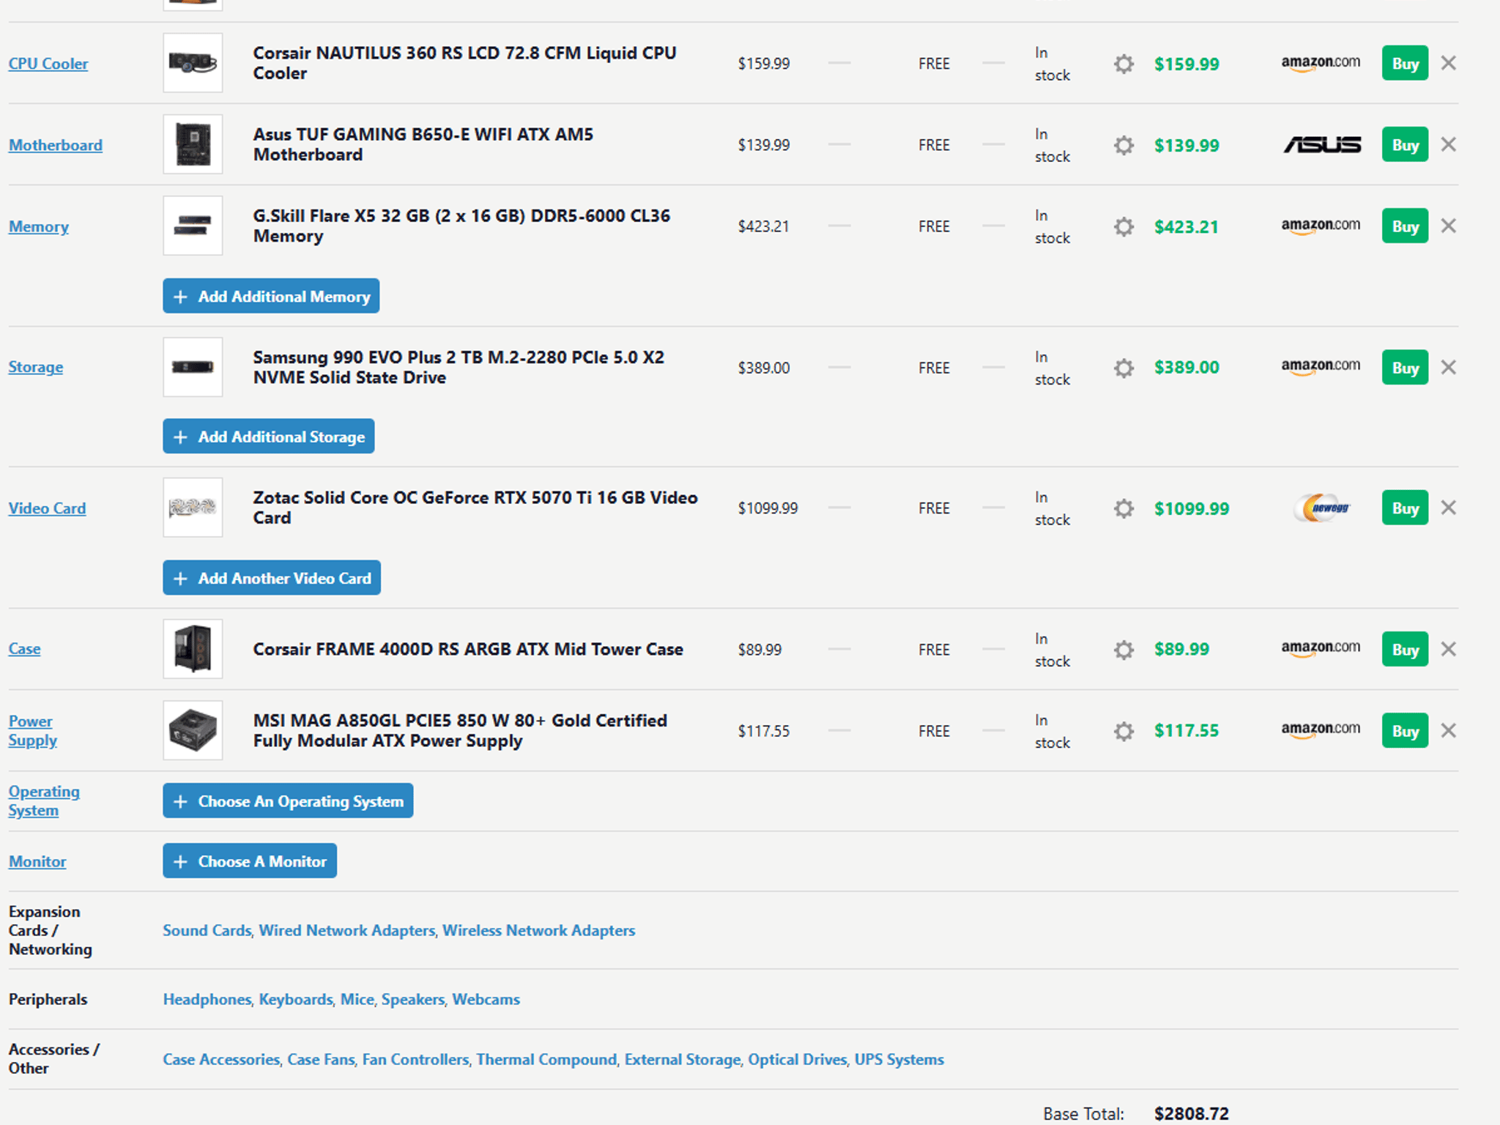Browse Wireless Network Adapters link
The width and height of the screenshot is (1500, 1125).
tap(539, 930)
